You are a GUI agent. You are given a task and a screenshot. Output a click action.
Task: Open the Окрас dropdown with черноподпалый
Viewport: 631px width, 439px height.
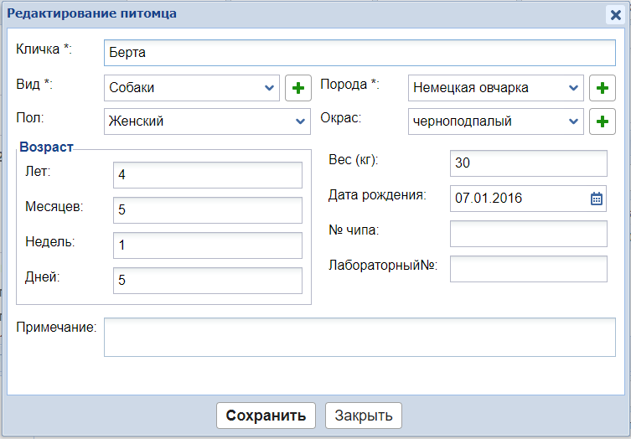(x=495, y=121)
